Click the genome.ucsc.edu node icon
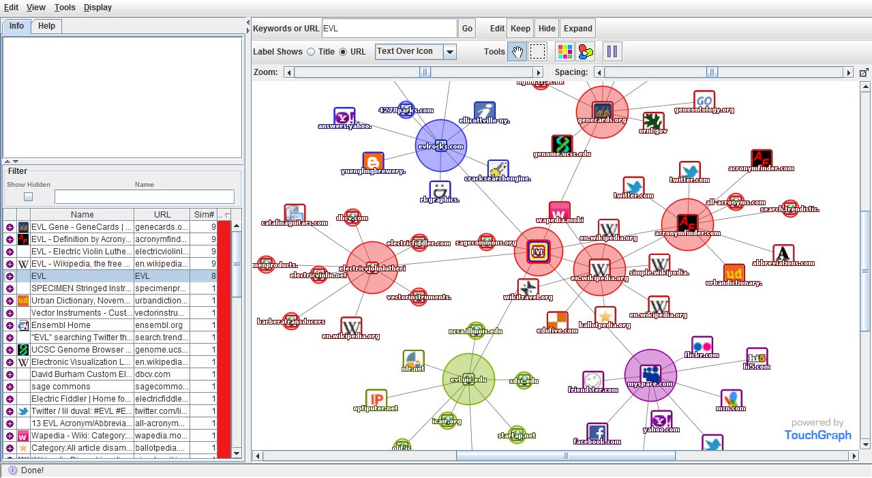872x478 pixels. coord(562,145)
